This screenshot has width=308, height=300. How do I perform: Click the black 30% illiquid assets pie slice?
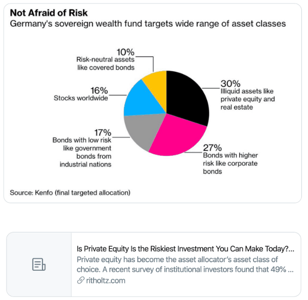click(x=187, y=97)
